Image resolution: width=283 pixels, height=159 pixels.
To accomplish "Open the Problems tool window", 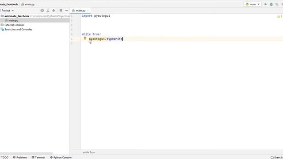I will coord(20,157).
